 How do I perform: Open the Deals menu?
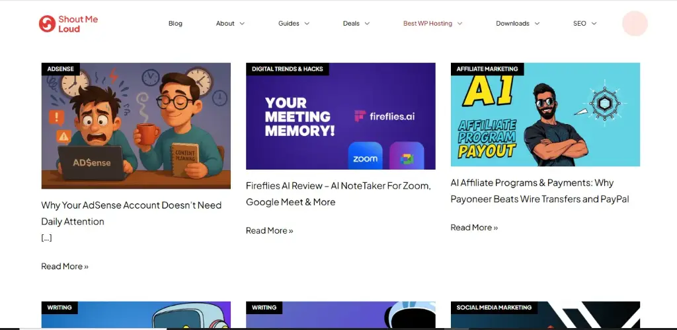[x=351, y=24]
